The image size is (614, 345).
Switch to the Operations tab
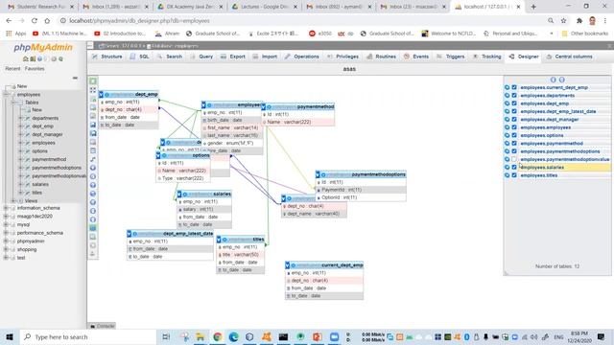pos(301,57)
